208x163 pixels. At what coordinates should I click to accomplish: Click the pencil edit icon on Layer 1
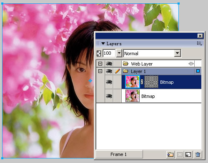coord(118,71)
